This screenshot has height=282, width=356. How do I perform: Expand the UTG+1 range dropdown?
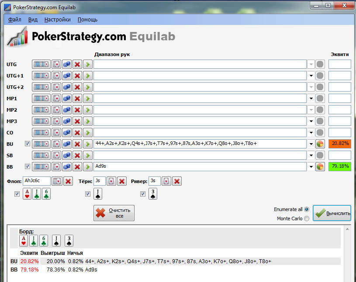(x=311, y=76)
